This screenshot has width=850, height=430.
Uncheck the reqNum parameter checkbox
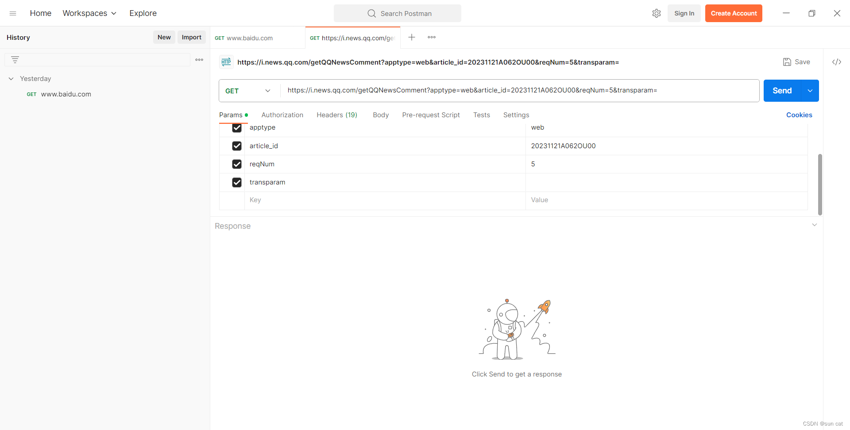(237, 164)
